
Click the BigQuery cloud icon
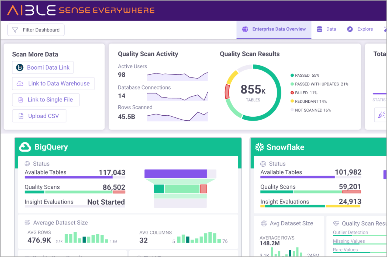pyautogui.click(x=25, y=147)
